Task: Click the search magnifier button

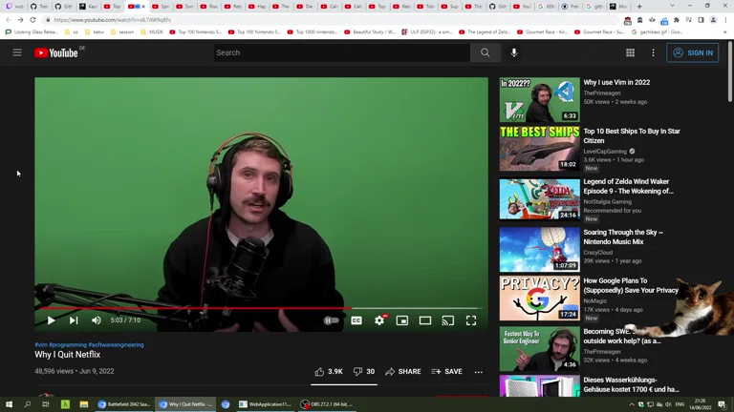Action: pos(485,52)
